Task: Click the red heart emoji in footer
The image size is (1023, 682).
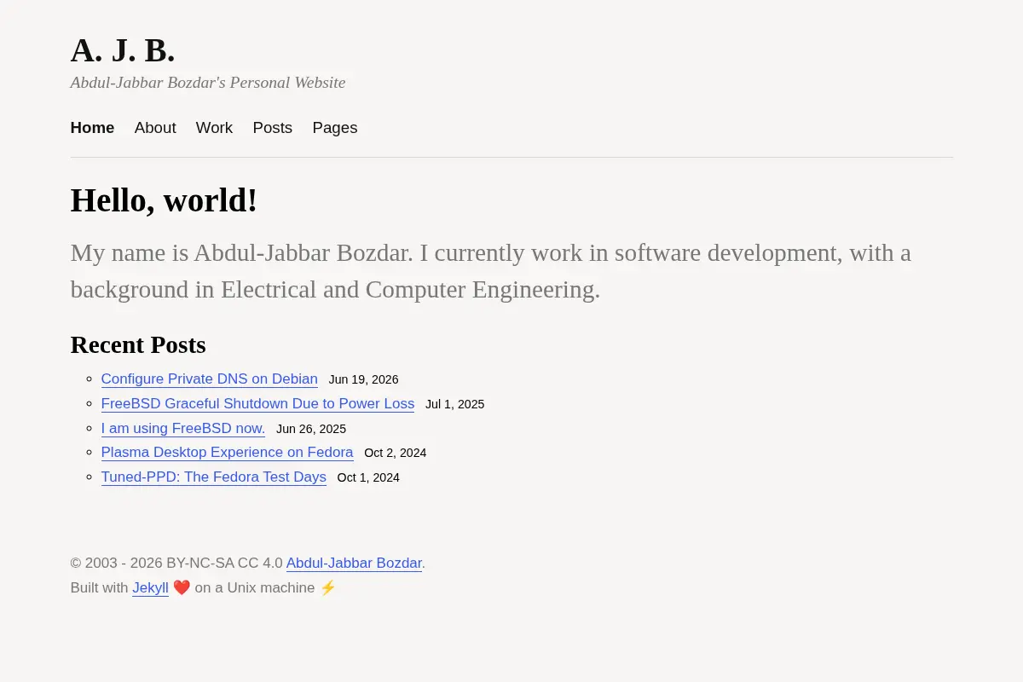Action: [x=182, y=587]
